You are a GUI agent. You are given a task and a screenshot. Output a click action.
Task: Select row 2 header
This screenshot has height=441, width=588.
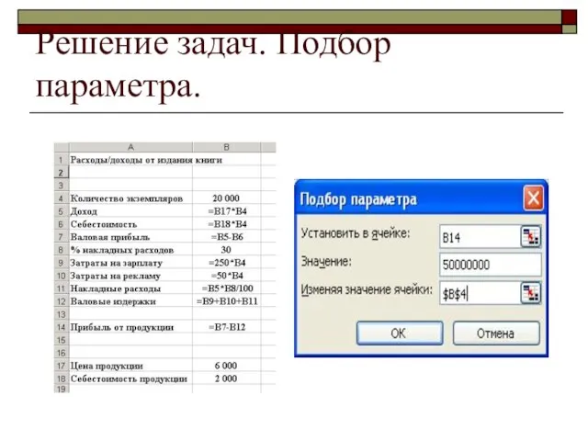pos(62,173)
